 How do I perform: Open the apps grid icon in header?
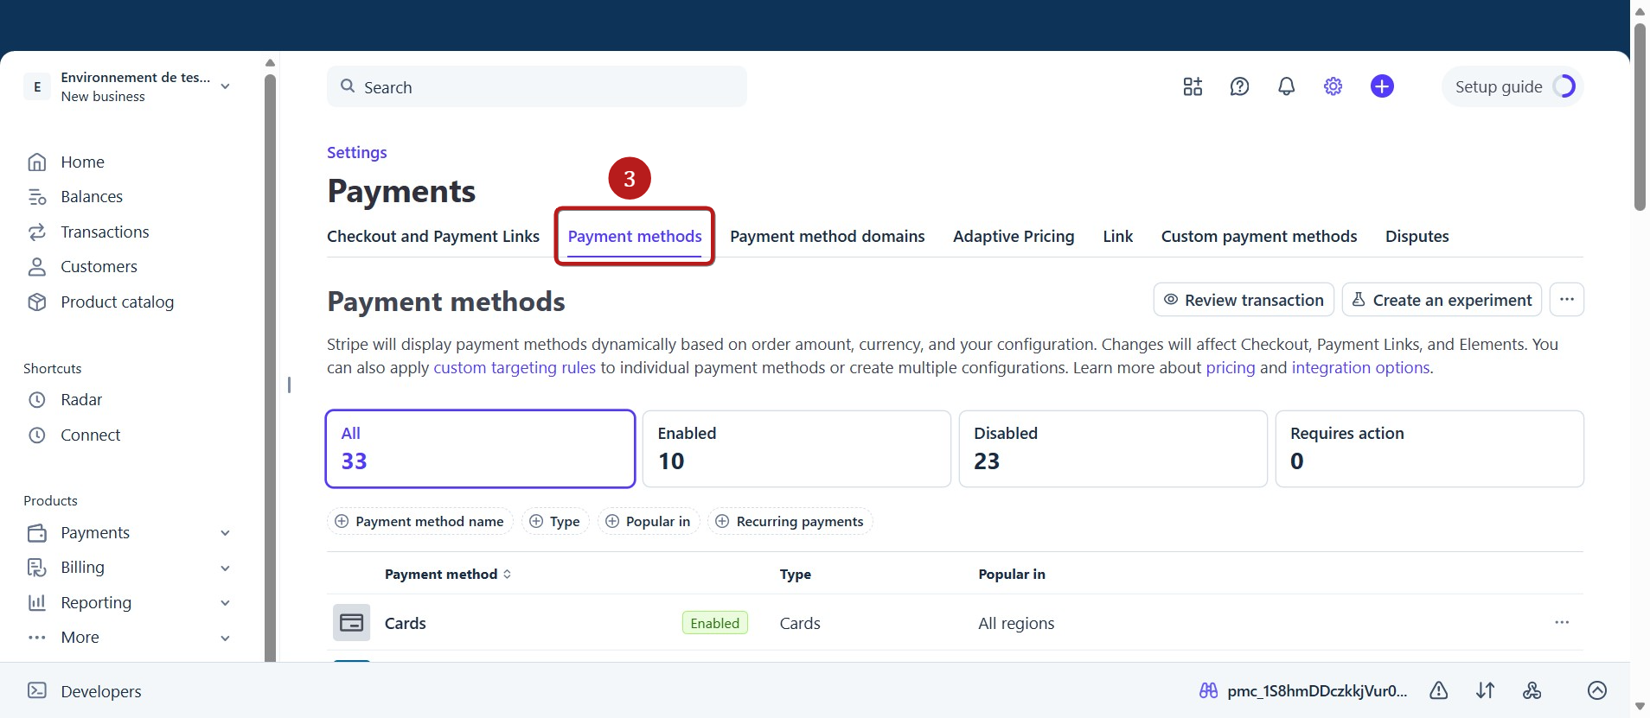pos(1193,86)
